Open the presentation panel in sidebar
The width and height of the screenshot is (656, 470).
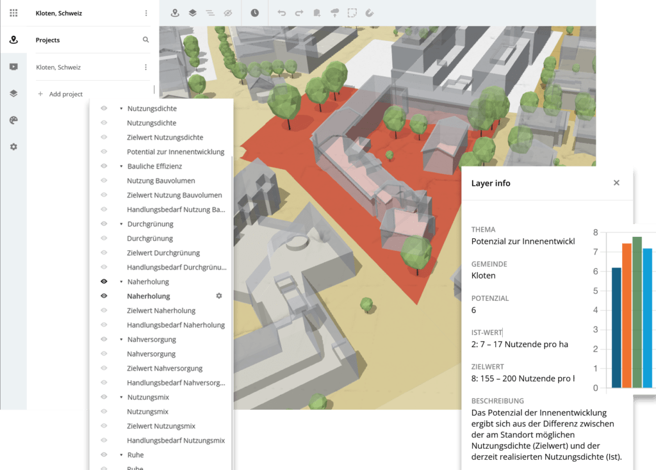[x=13, y=67]
